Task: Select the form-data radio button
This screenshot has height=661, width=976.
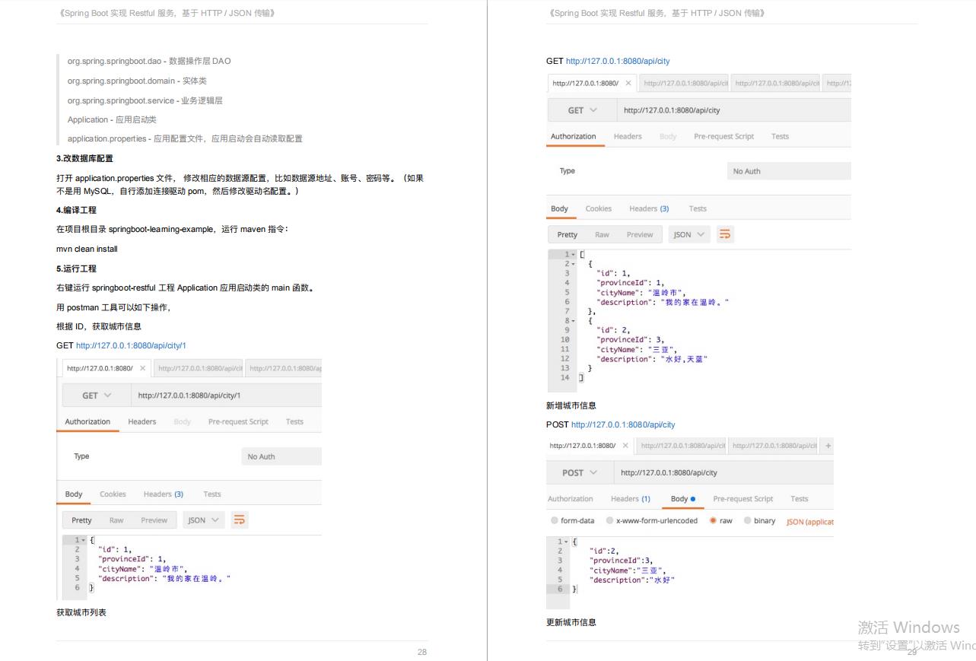Action: (x=555, y=521)
